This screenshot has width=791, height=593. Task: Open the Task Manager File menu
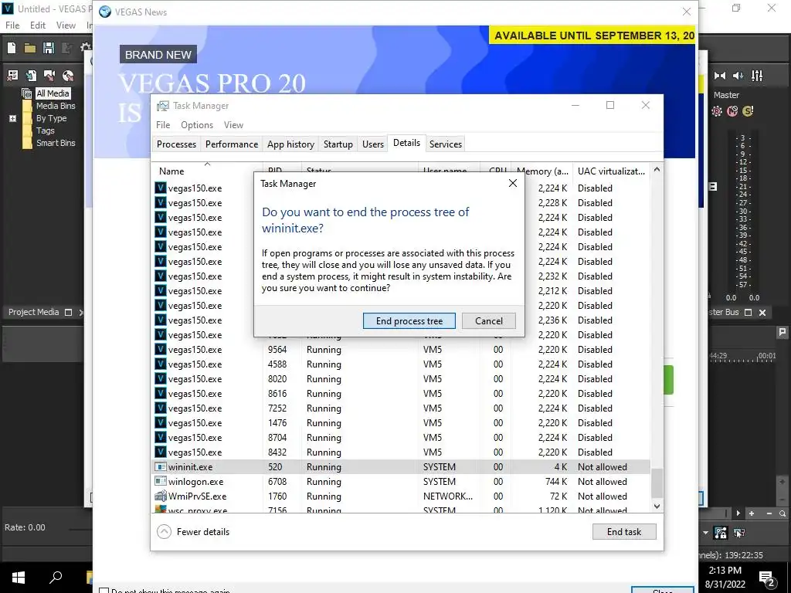(163, 125)
